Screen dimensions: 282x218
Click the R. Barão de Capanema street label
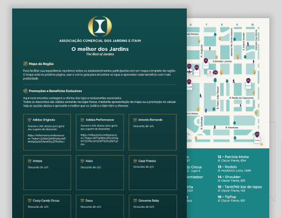pos(241,97)
